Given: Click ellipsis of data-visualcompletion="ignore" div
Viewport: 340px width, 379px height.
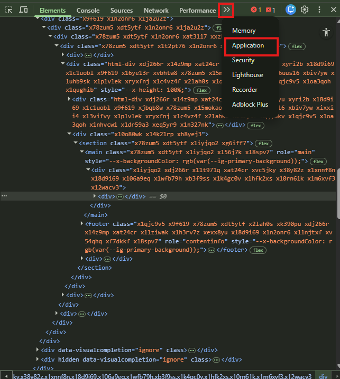Looking at the screenshot, I should click(192, 350).
